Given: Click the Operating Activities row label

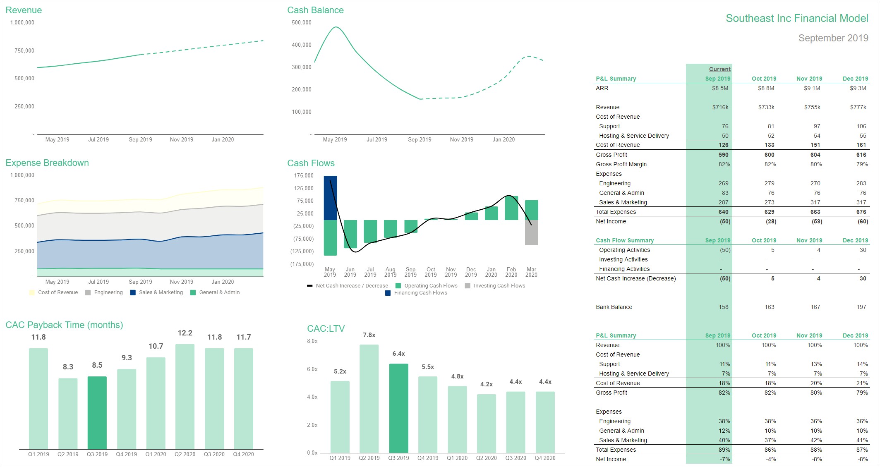Looking at the screenshot, I should 624,250.
